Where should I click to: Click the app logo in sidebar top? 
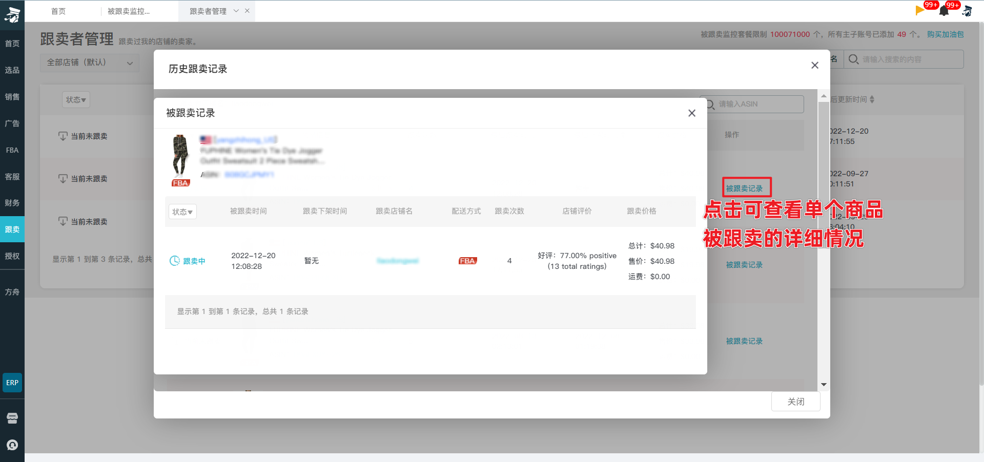[x=12, y=15]
